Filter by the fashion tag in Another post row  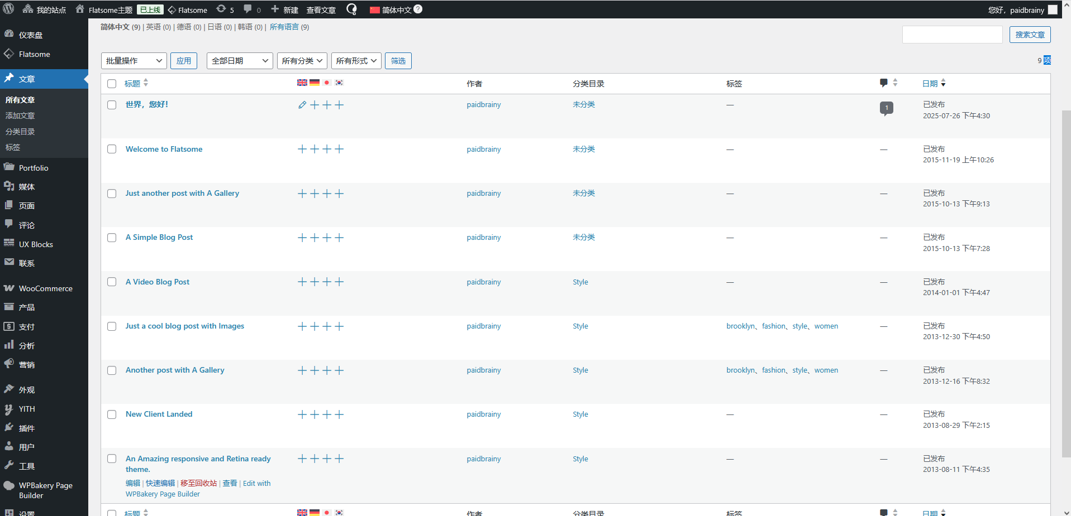[x=774, y=370]
